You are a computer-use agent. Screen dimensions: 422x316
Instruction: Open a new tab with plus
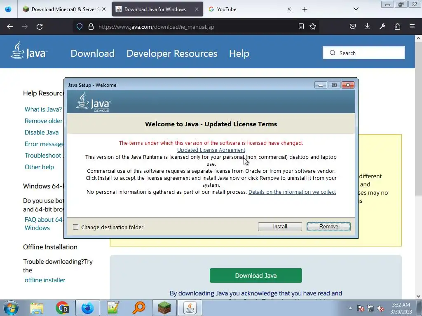tap(305, 9)
